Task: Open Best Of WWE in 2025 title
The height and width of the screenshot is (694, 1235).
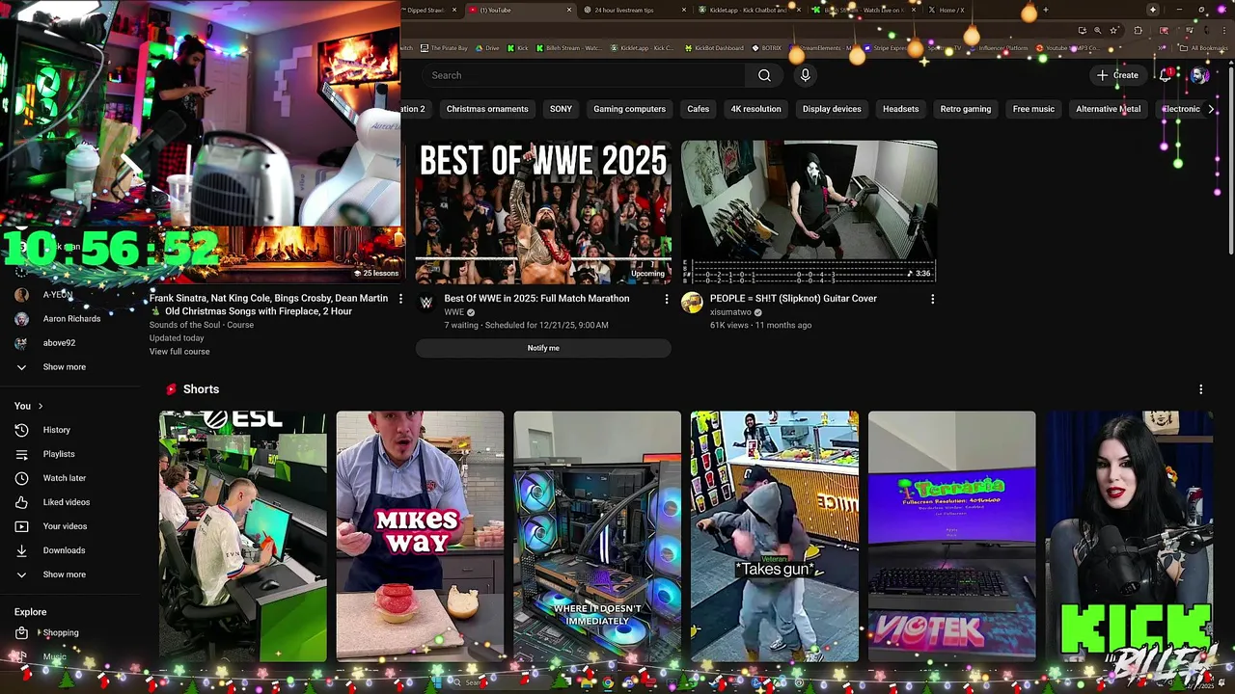Action: click(536, 299)
